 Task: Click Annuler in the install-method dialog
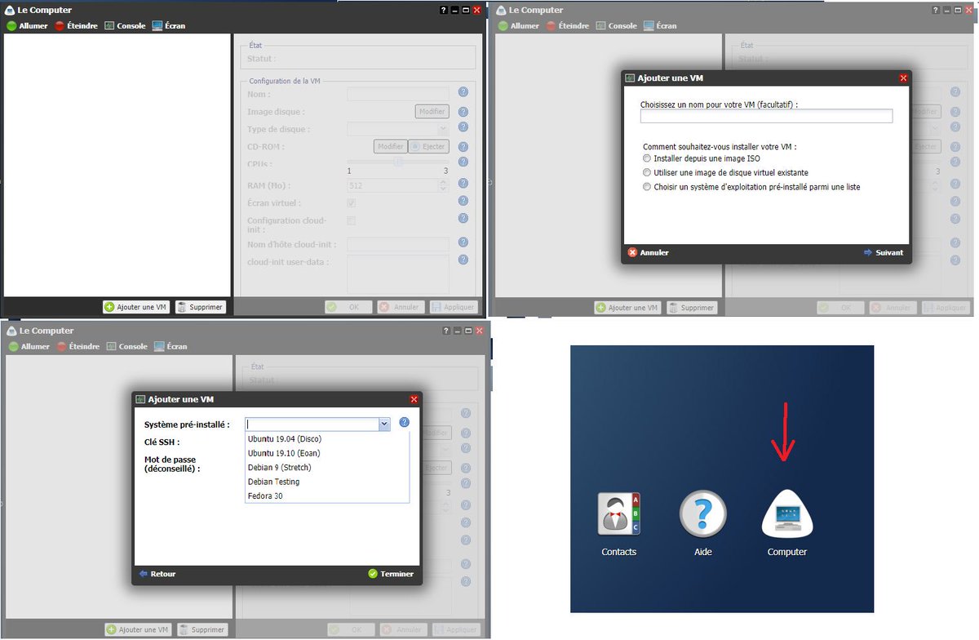(649, 253)
